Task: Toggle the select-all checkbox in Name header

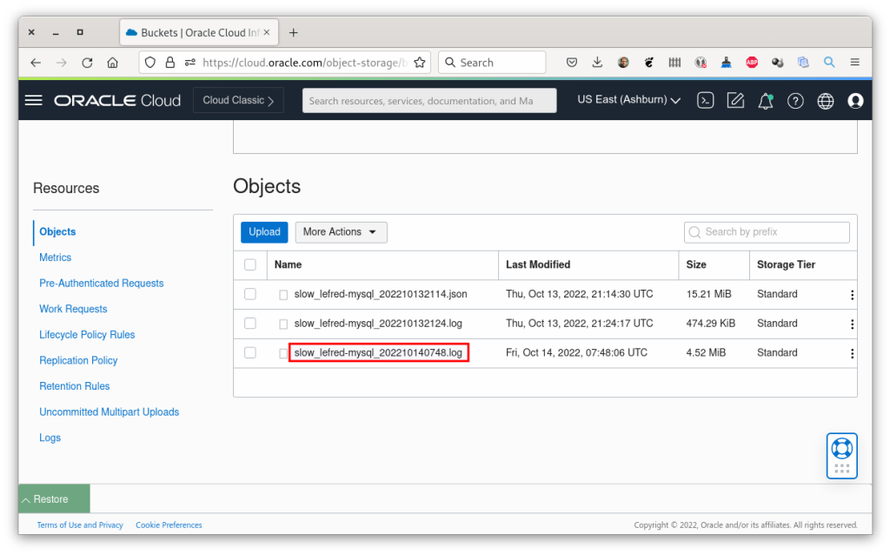Action: click(250, 264)
